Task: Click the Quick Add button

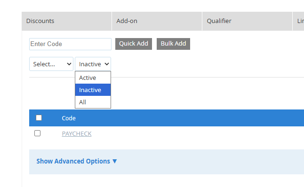Action: 134,44
